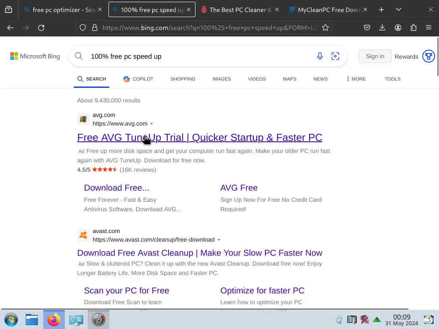The height and width of the screenshot is (329, 439).
Task: Close the 'free pc optimizer' tab
Action: (100, 9)
